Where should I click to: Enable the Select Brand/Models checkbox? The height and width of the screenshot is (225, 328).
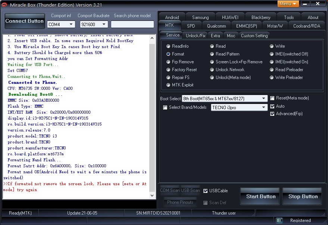click(x=165, y=107)
